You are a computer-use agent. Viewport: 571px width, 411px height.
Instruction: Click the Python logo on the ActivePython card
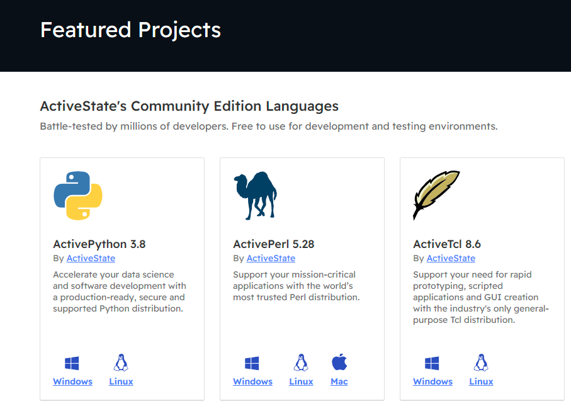point(78,196)
